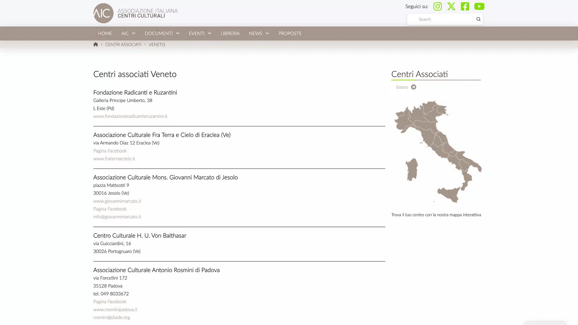Open Pagina Facebook link for Fra Terra e Cielo
The height and width of the screenshot is (325, 578).
(110, 151)
